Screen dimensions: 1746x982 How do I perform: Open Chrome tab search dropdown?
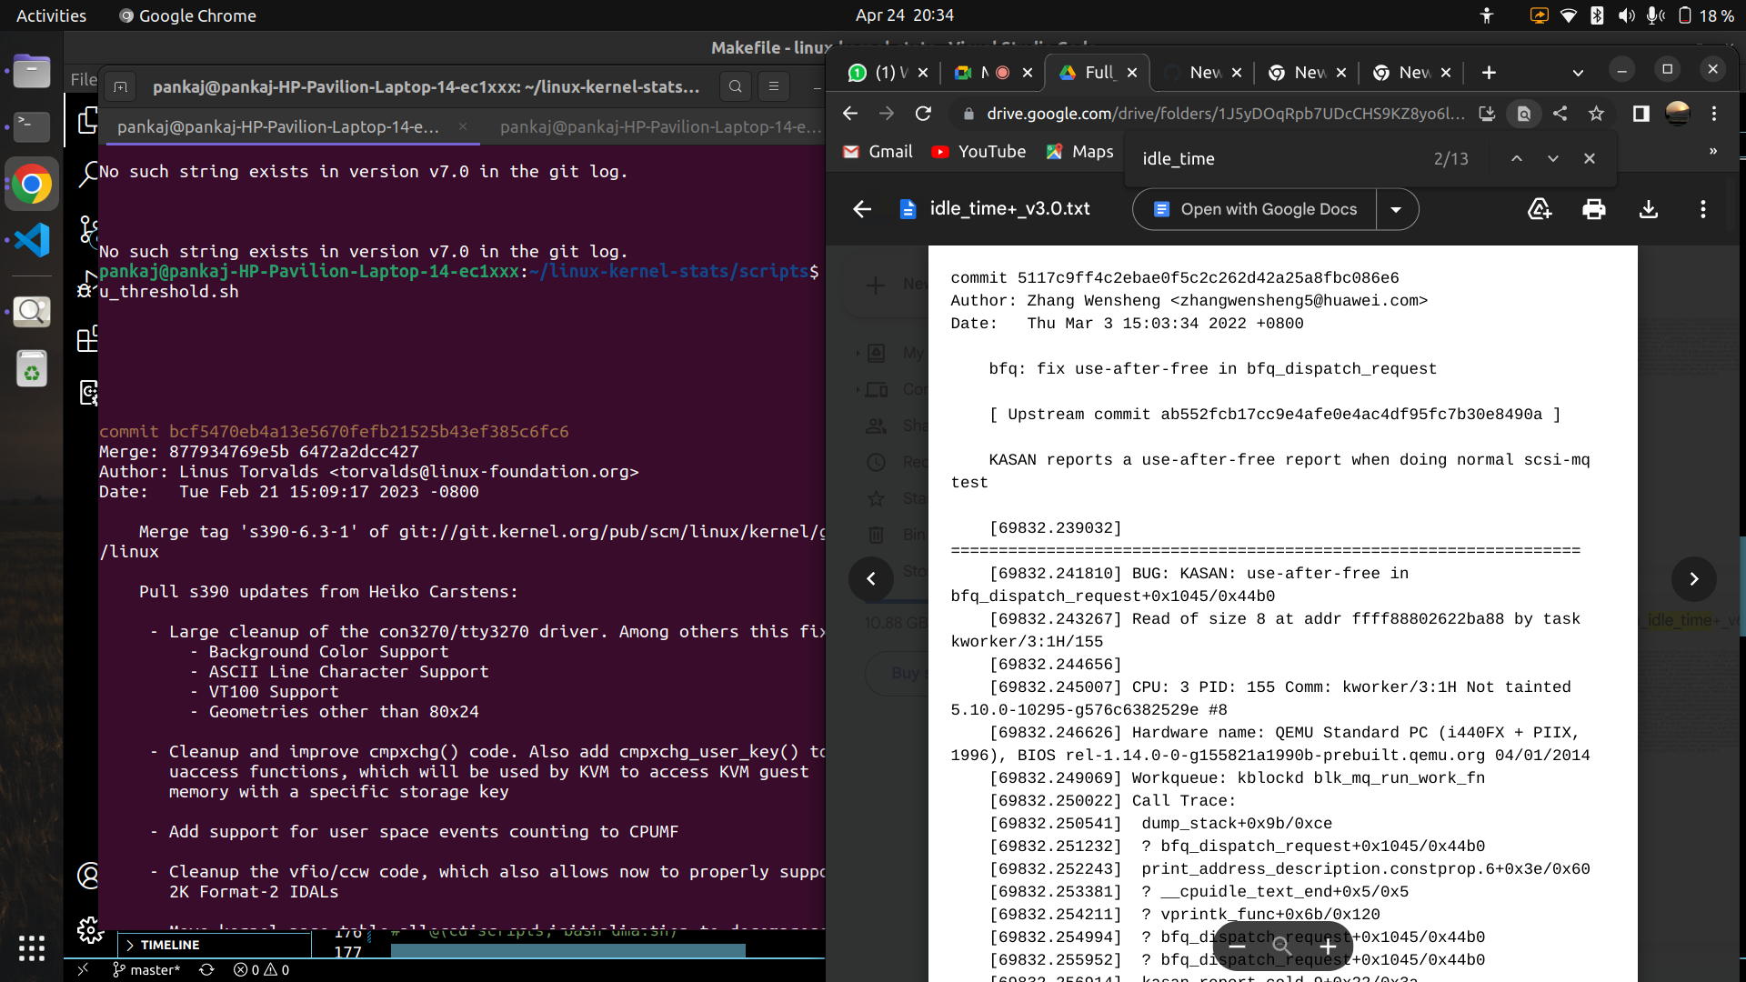click(1578, 73)
